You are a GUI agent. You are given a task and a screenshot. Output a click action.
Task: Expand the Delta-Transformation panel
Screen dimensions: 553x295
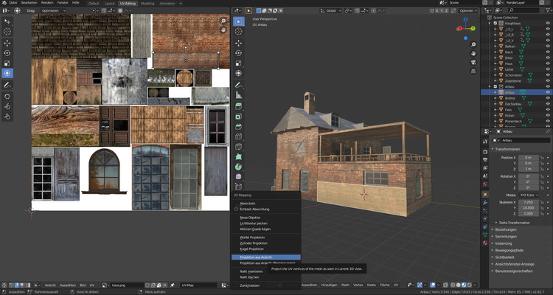pos(512,223)
